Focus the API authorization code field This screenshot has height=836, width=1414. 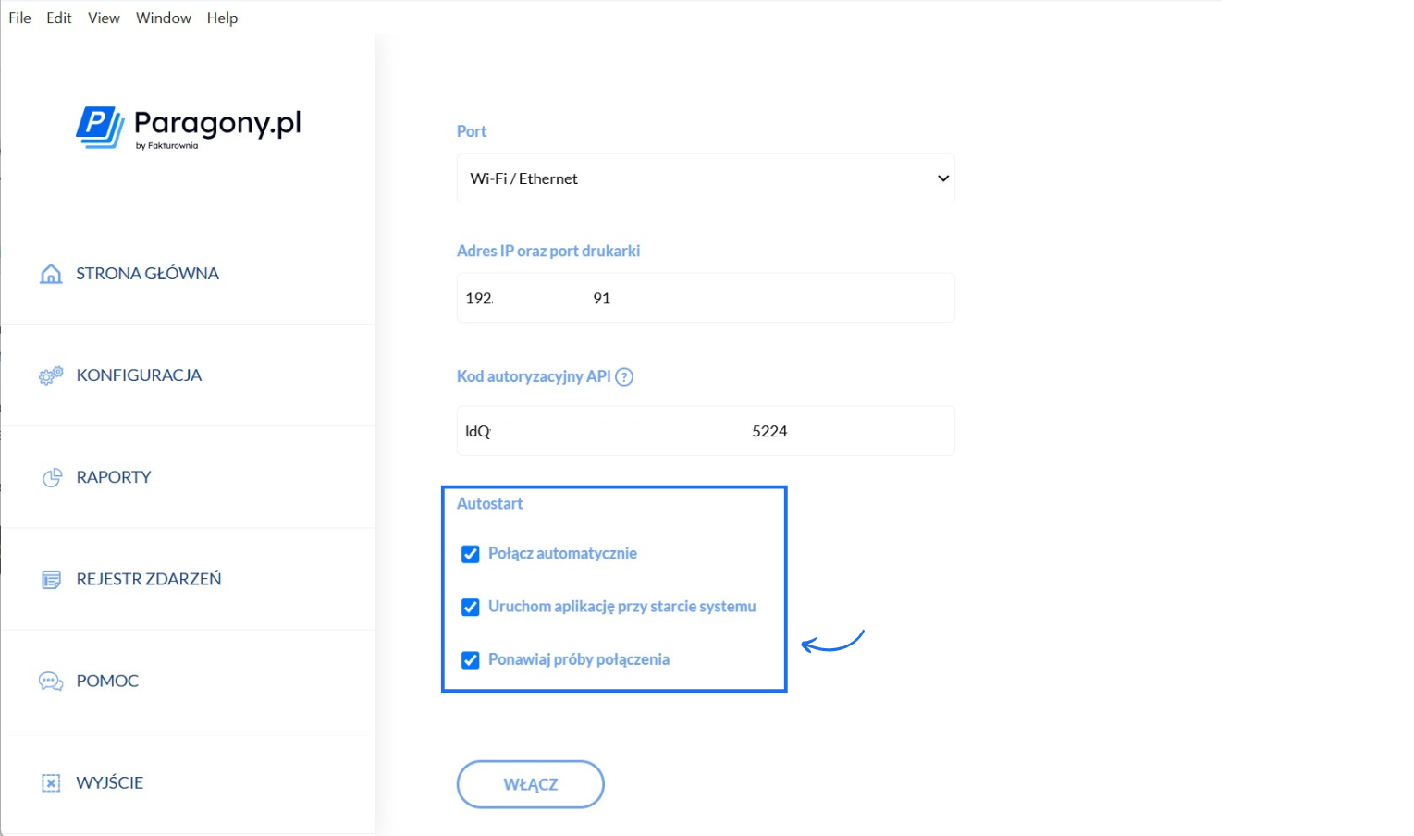(706, 431)
